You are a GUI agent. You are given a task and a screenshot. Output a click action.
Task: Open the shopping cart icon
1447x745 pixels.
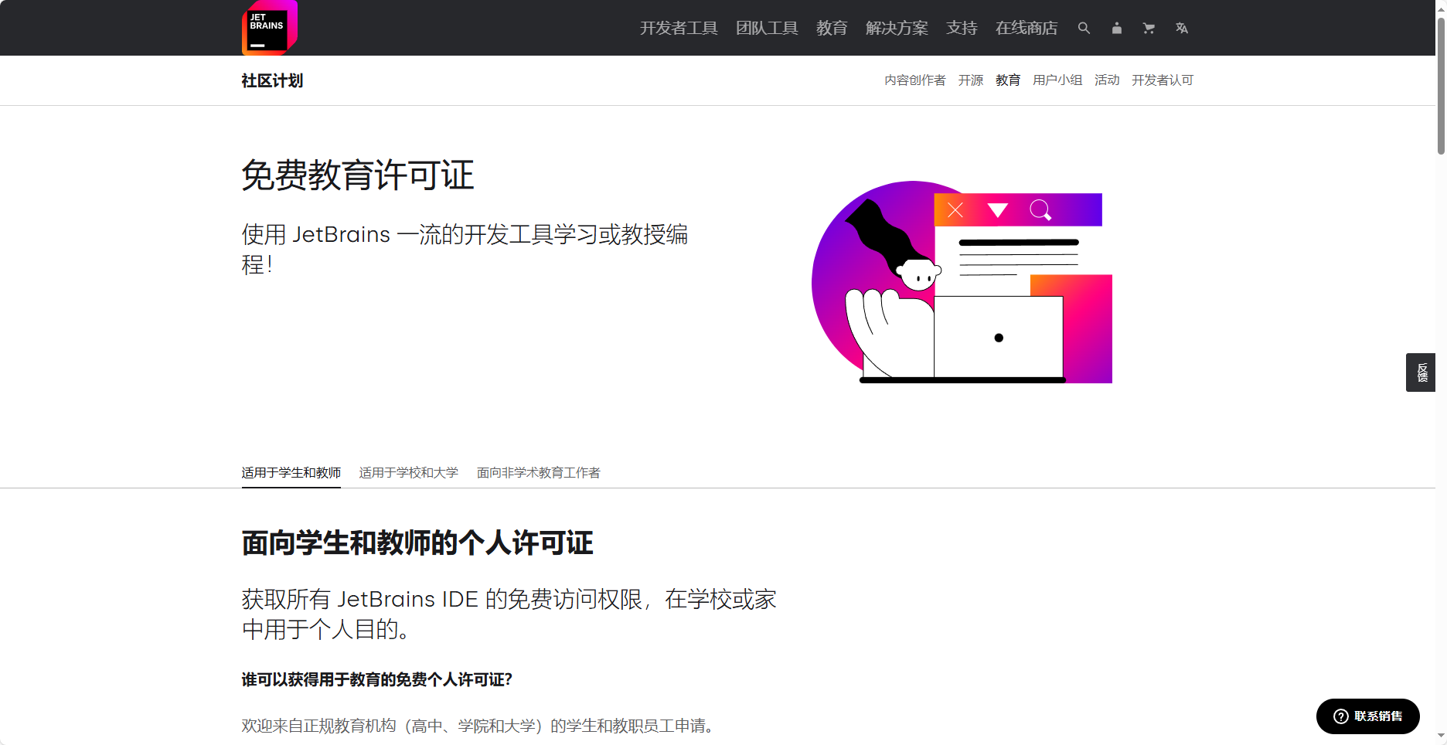click(1149, 28)
